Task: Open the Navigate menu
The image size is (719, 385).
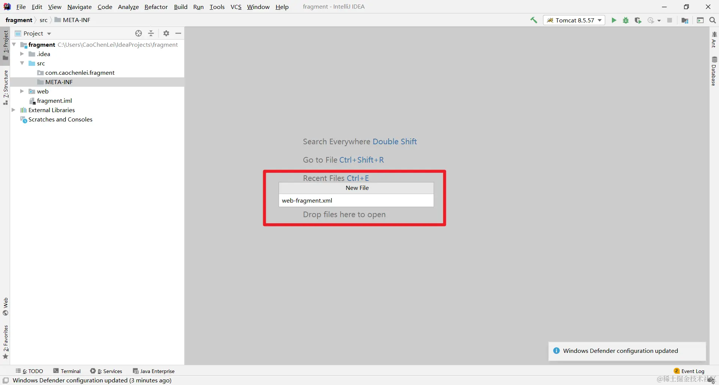Action: pos(79,7)
